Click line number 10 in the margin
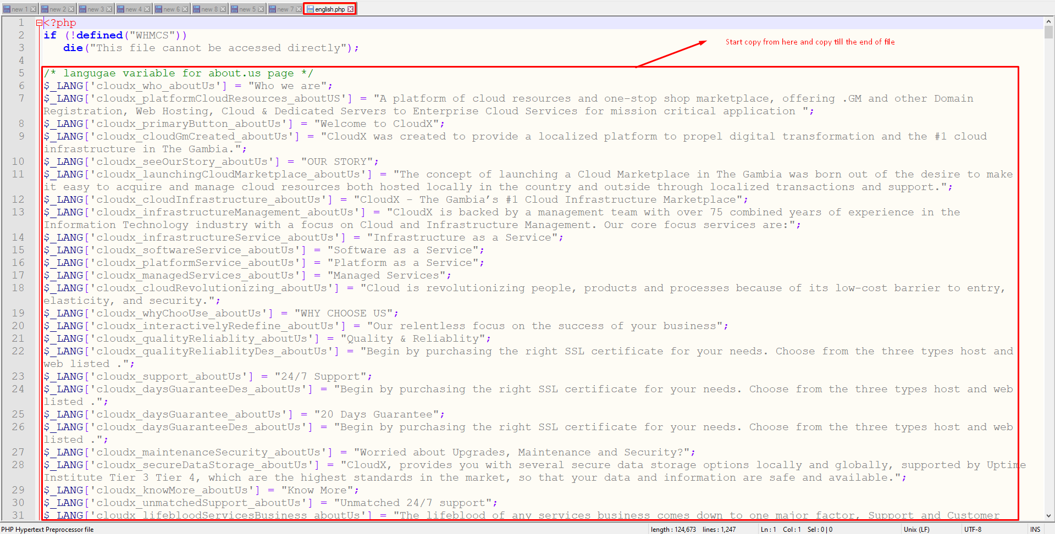1055x534 pixels. [x=18, y=162]
